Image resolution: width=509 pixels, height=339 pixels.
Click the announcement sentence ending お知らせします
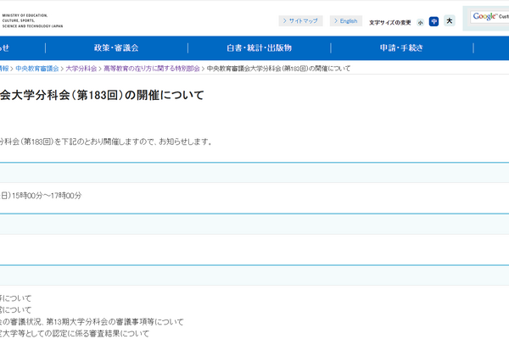pos(106,142)
